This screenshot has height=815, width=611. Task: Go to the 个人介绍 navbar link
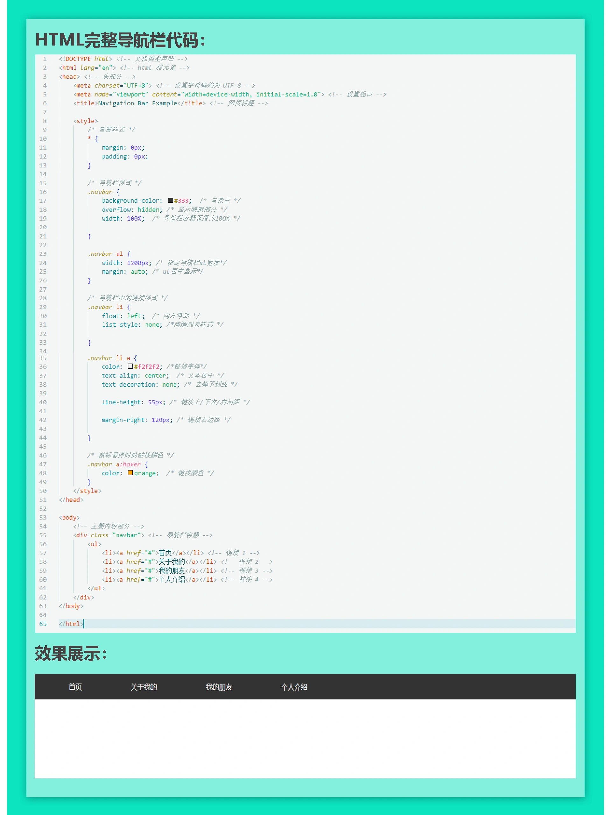294,687
